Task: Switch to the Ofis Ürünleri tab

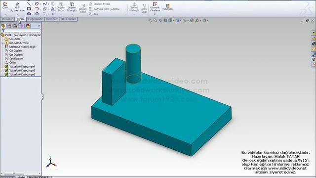Action: [x=68, y=19]
